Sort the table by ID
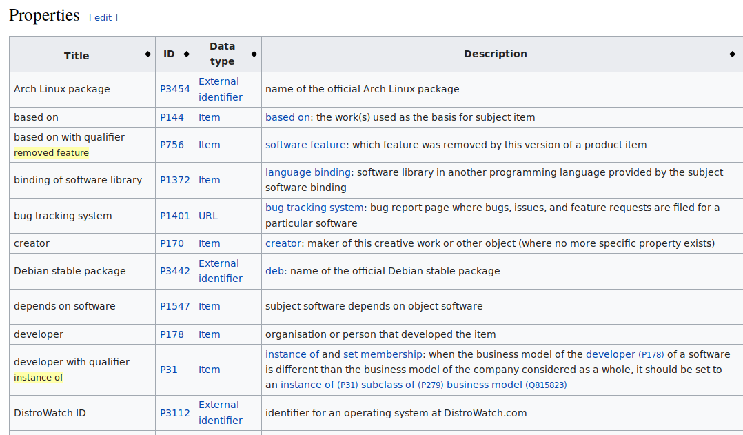 point(167,53)
